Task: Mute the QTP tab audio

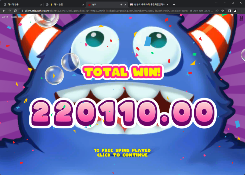Action: pyautogui.click(x=121, y=5)
